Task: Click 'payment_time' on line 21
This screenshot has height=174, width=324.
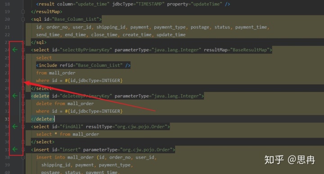Action: point(251,27)
